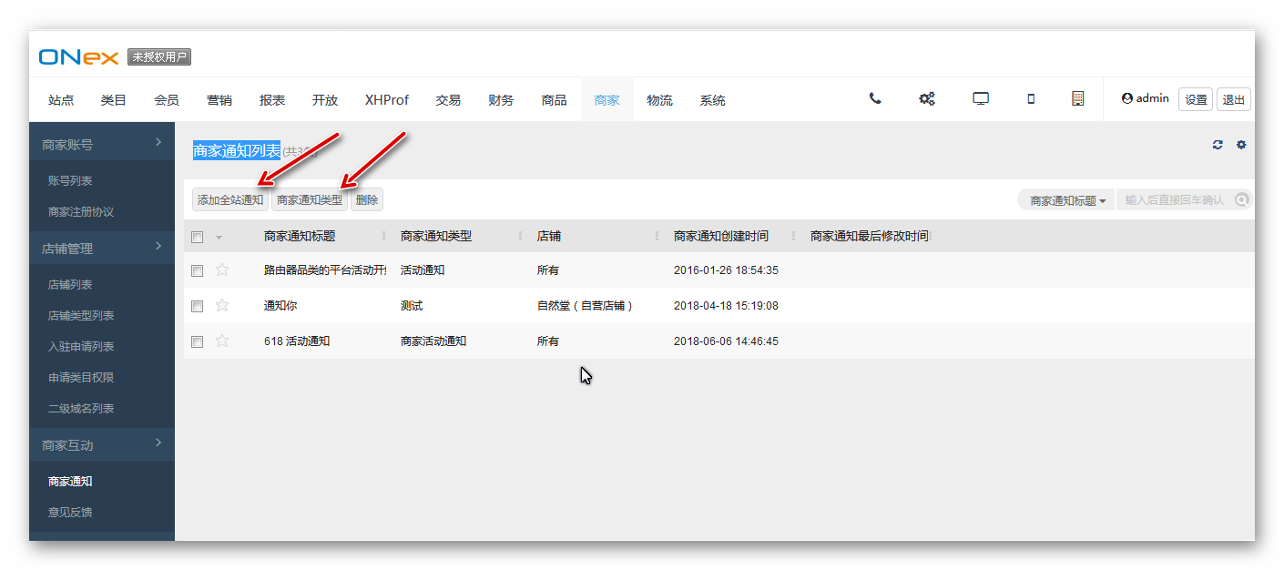The height and width of the screenshot is (570, 1284).
Task: Open 二级域名列表 in the sidebar
Action: coord(81,409)
